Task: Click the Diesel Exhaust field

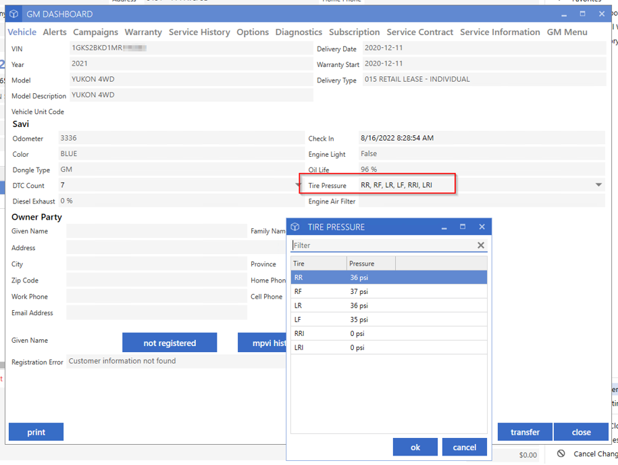Action: [x=181, y=201]
